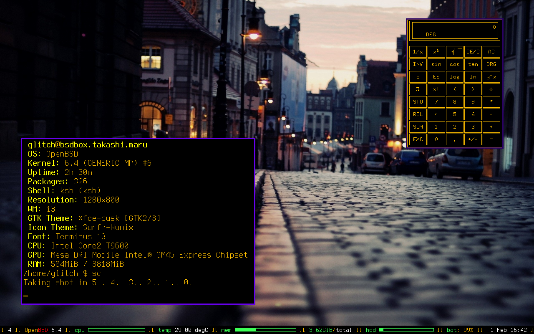Image resolution: width=534 pixels, height=334 pixels.
Task: Click the decimal point button
Action: tap(455, 139)
